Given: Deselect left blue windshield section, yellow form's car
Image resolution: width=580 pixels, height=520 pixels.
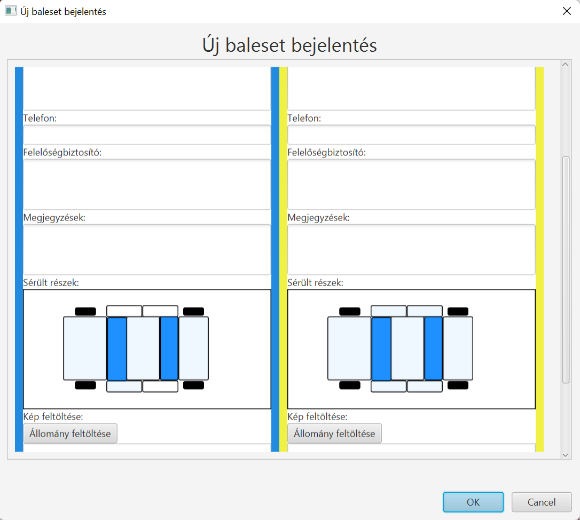Looking at the screenshot, I should click(382, 349).
